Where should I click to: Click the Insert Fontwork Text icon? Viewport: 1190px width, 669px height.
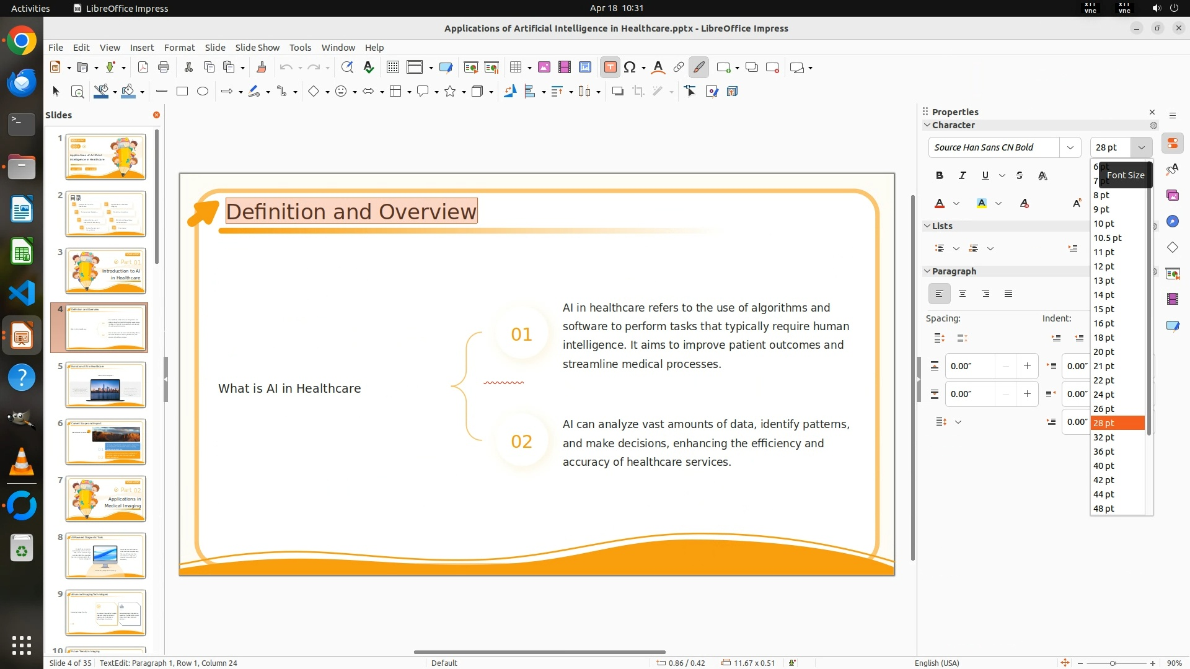(x=658, y=68)
